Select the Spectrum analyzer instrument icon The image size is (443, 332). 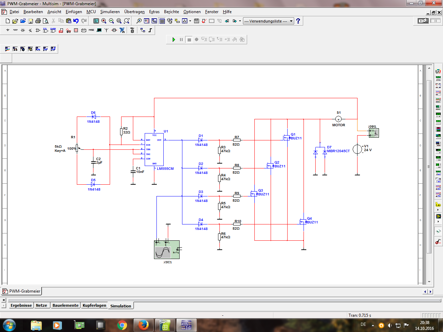point(438,158)
